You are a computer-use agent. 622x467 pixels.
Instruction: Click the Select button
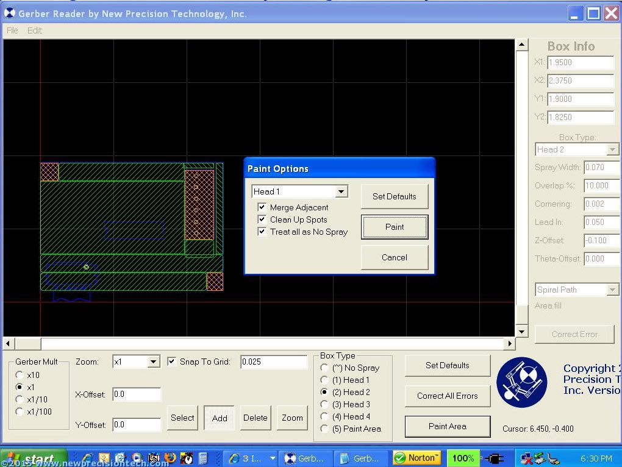pos(182,418)
